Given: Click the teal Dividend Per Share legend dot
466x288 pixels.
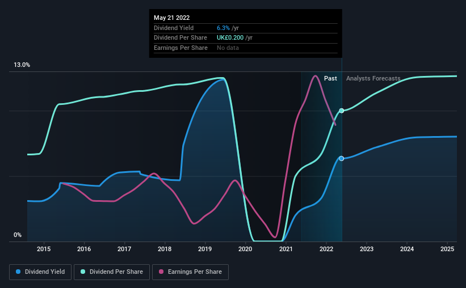Looking at the screenshot, I should (x=83, y=272).
